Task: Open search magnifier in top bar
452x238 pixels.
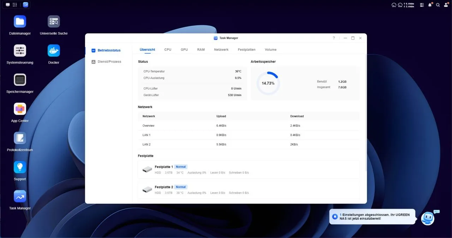Action: point(438,5)
